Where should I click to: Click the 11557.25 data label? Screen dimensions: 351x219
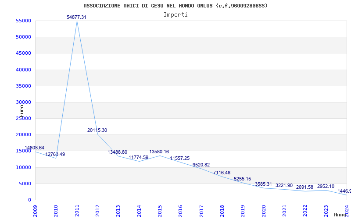[x=180, y=158]
